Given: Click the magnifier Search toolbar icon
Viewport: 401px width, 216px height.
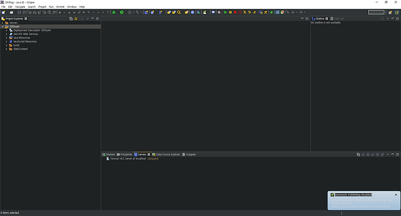Looking at the screenshot, I should coord(179,12).
